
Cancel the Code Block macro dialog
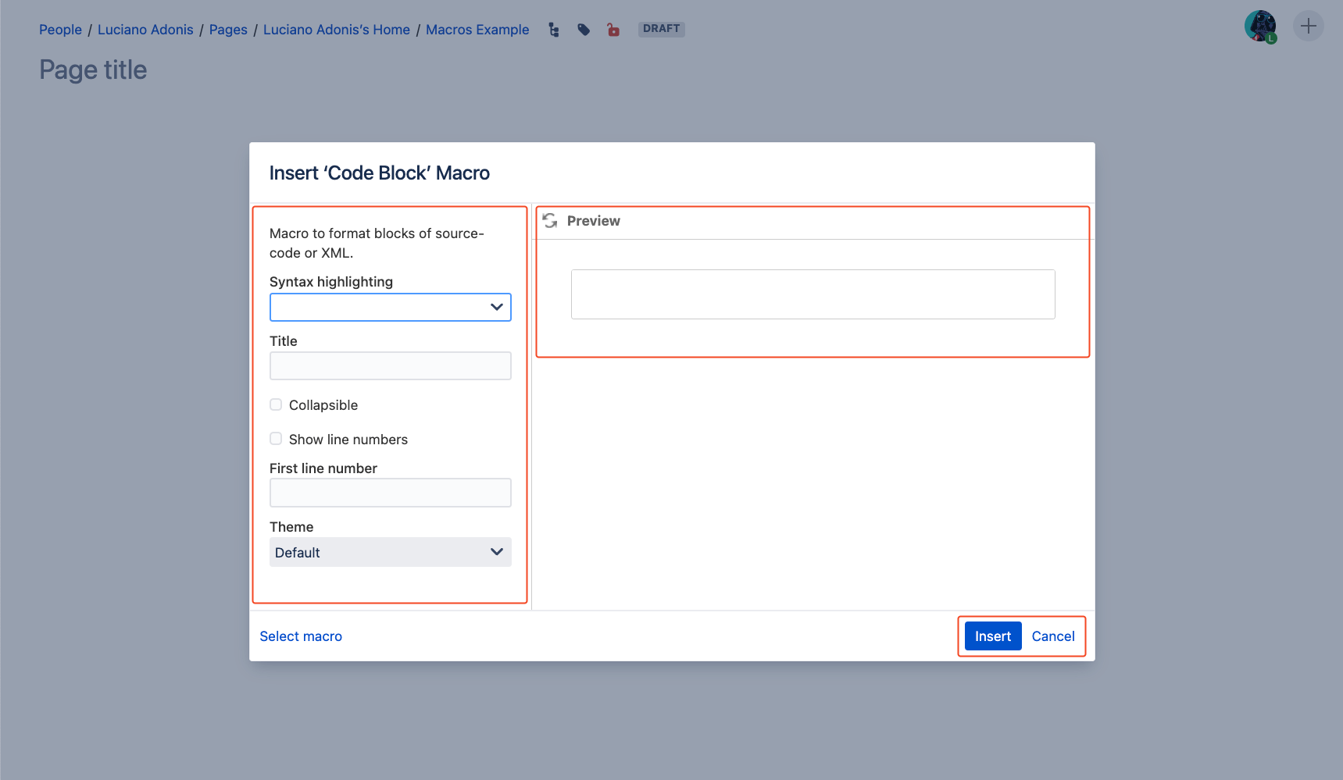click(x=1052, y=636)
